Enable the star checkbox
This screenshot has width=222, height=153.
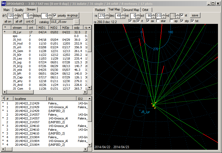coord(158,21)
